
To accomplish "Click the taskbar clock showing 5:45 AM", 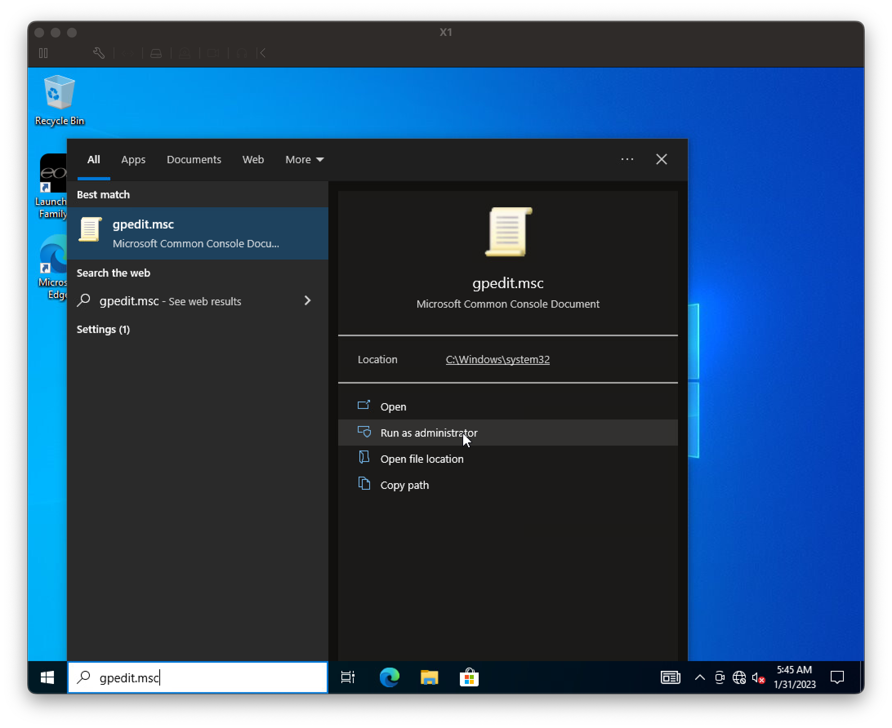I will [x=794, y=677].
